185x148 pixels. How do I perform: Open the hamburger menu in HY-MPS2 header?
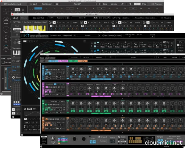pyautogui.click(x=68, y=18)
